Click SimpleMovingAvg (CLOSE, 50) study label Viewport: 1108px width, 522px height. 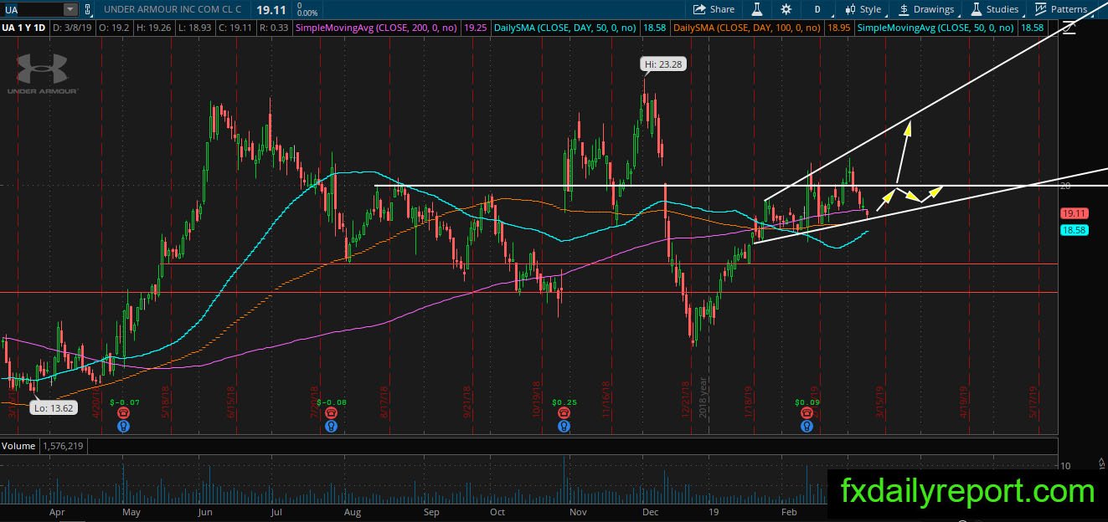pos(937,28)
